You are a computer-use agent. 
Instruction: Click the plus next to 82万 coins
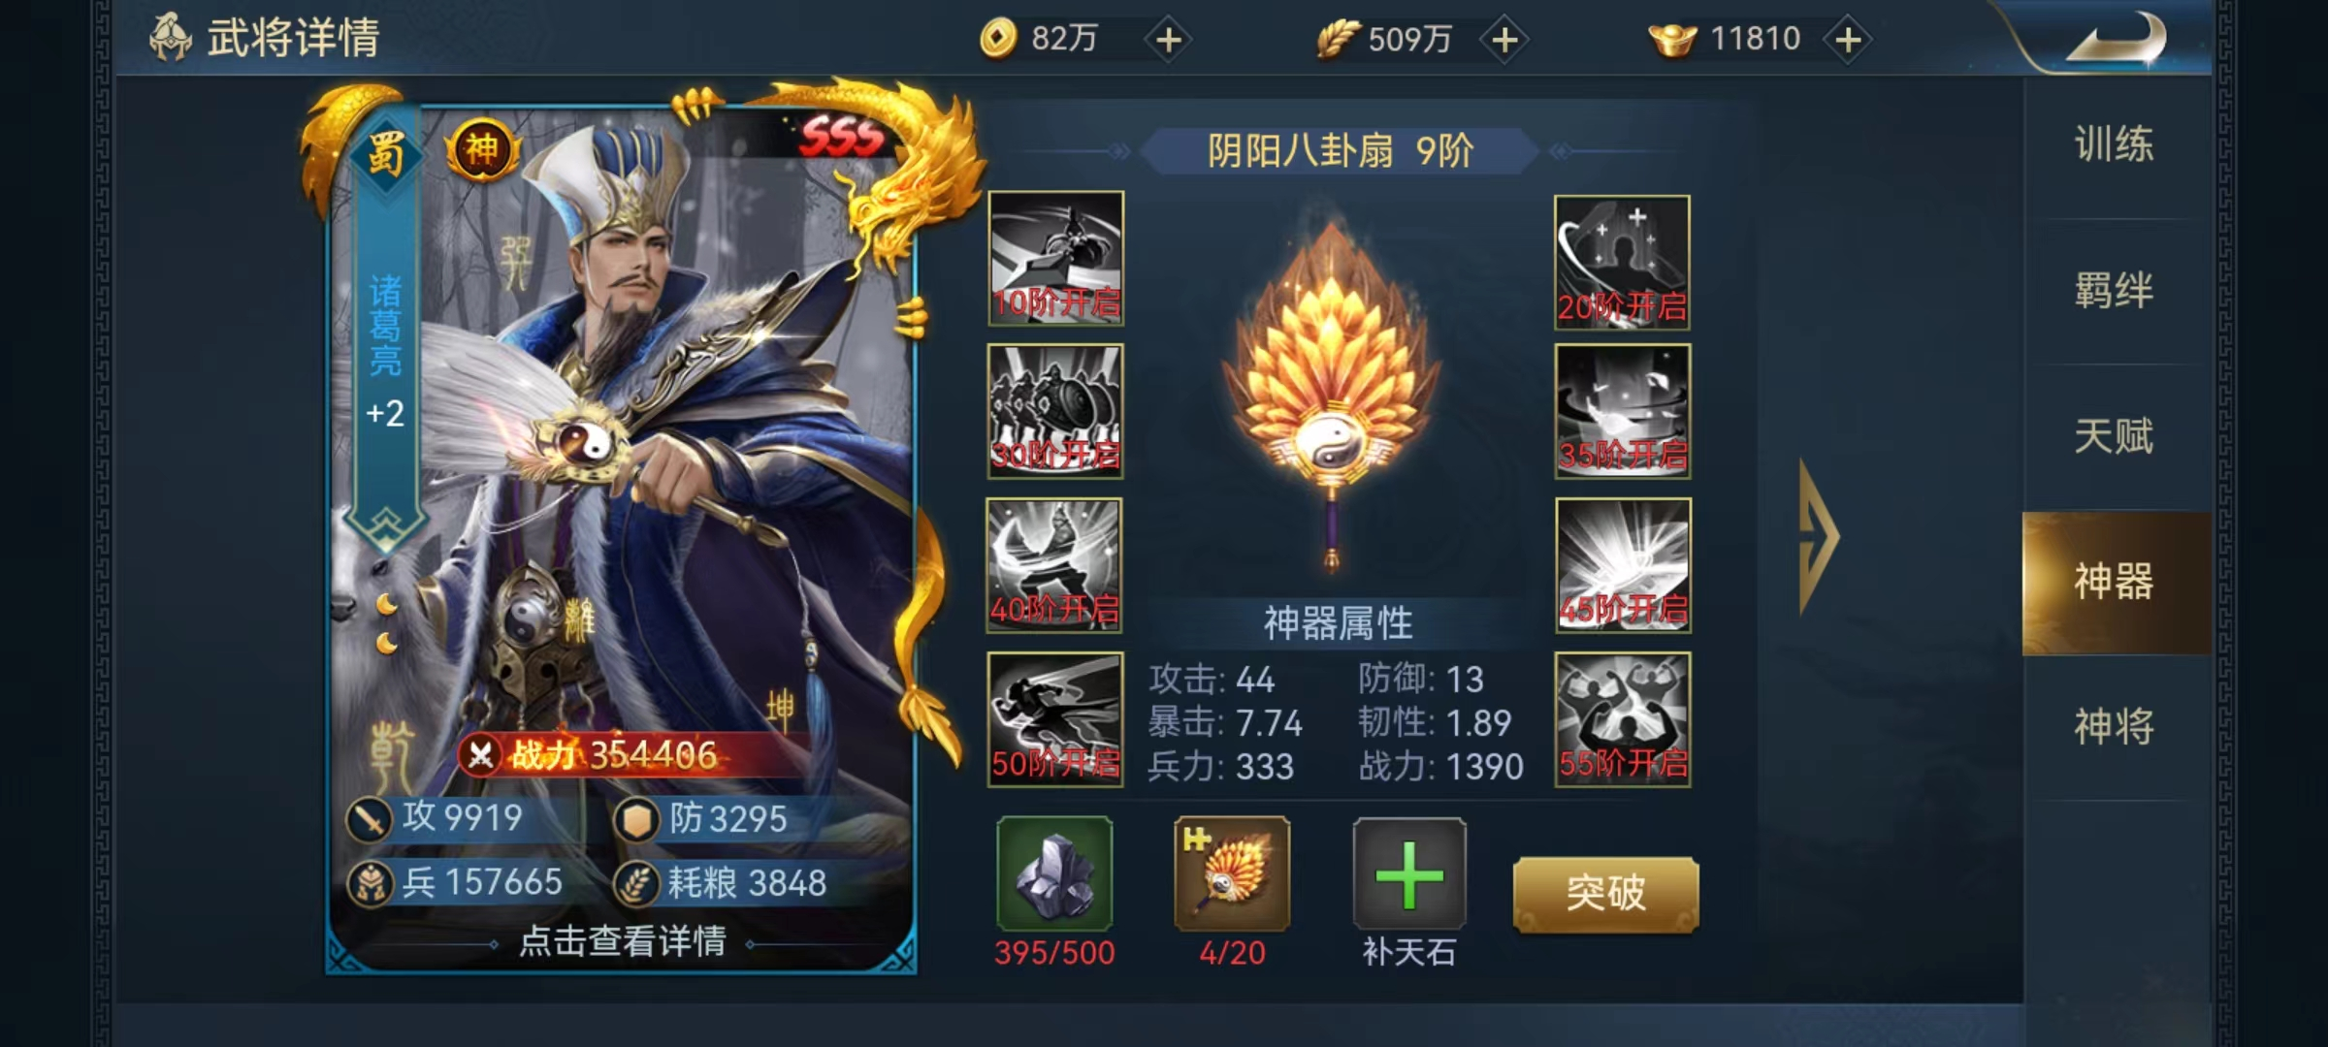(1169, 40)
